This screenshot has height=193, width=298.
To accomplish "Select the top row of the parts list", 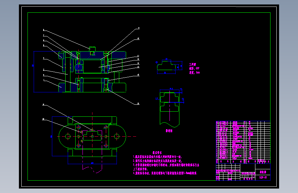I will [x=243, y=122].
